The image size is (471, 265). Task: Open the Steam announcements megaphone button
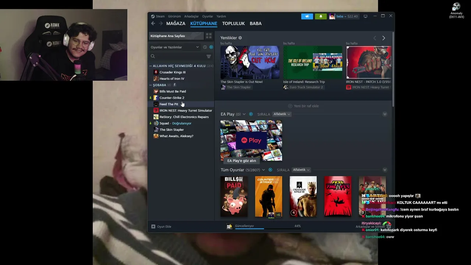click(307, 16)
